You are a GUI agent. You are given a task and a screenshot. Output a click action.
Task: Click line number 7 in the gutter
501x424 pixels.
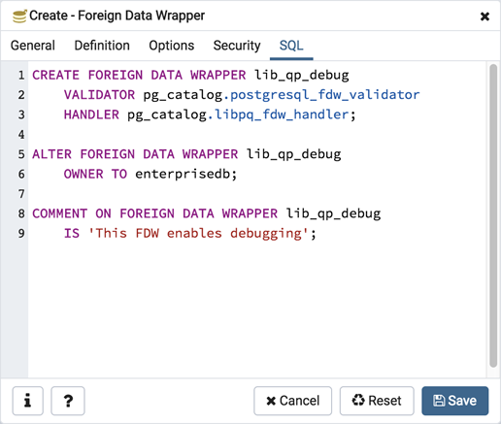(x=21, y=194)
